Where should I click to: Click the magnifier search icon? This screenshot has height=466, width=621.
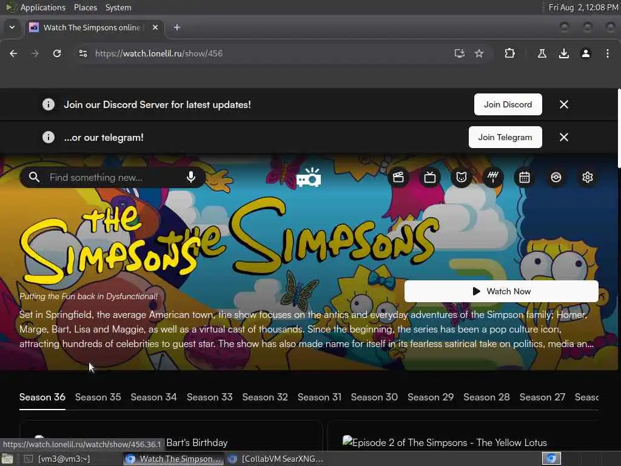[35, 177]
